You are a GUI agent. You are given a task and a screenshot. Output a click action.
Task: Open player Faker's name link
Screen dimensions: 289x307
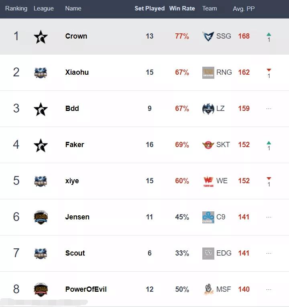(x=75, y=145)
